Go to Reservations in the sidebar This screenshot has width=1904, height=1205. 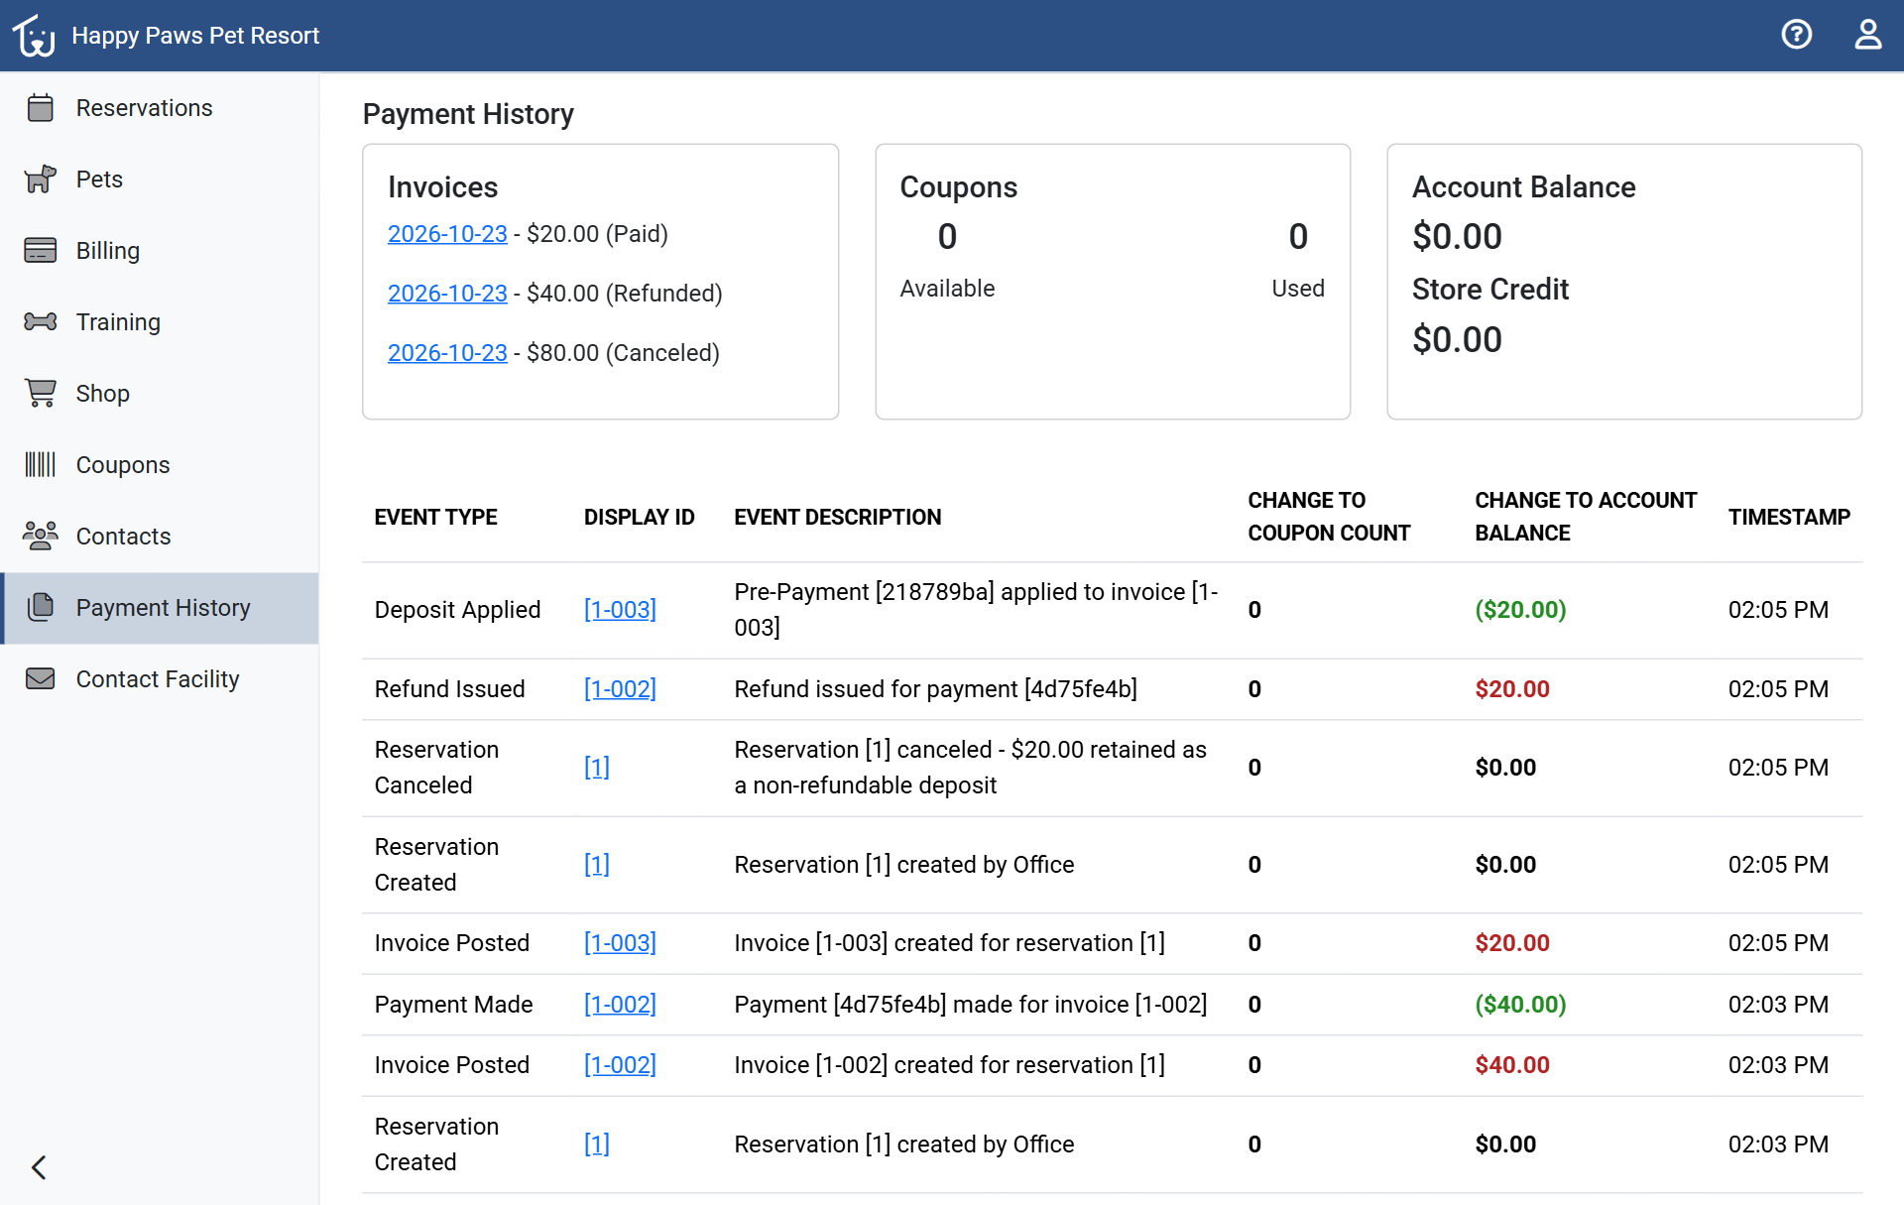click(x=160, y=107)
